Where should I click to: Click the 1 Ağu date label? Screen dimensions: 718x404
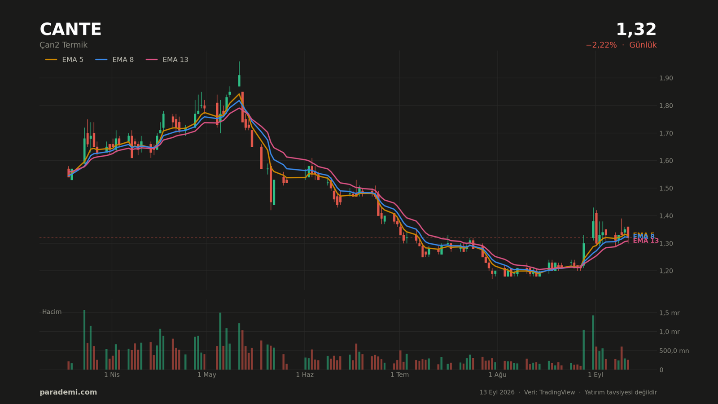click(497, 375)
